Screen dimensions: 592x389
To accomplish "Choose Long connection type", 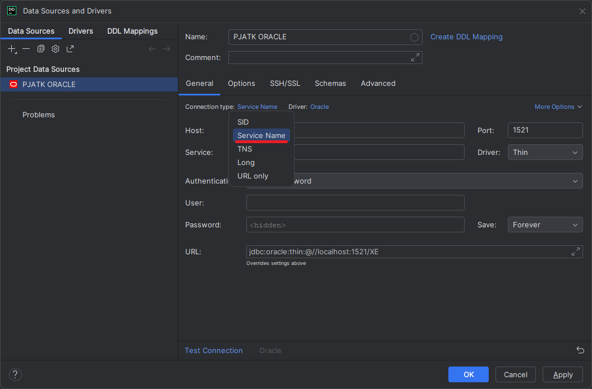I will click(261, 163).
